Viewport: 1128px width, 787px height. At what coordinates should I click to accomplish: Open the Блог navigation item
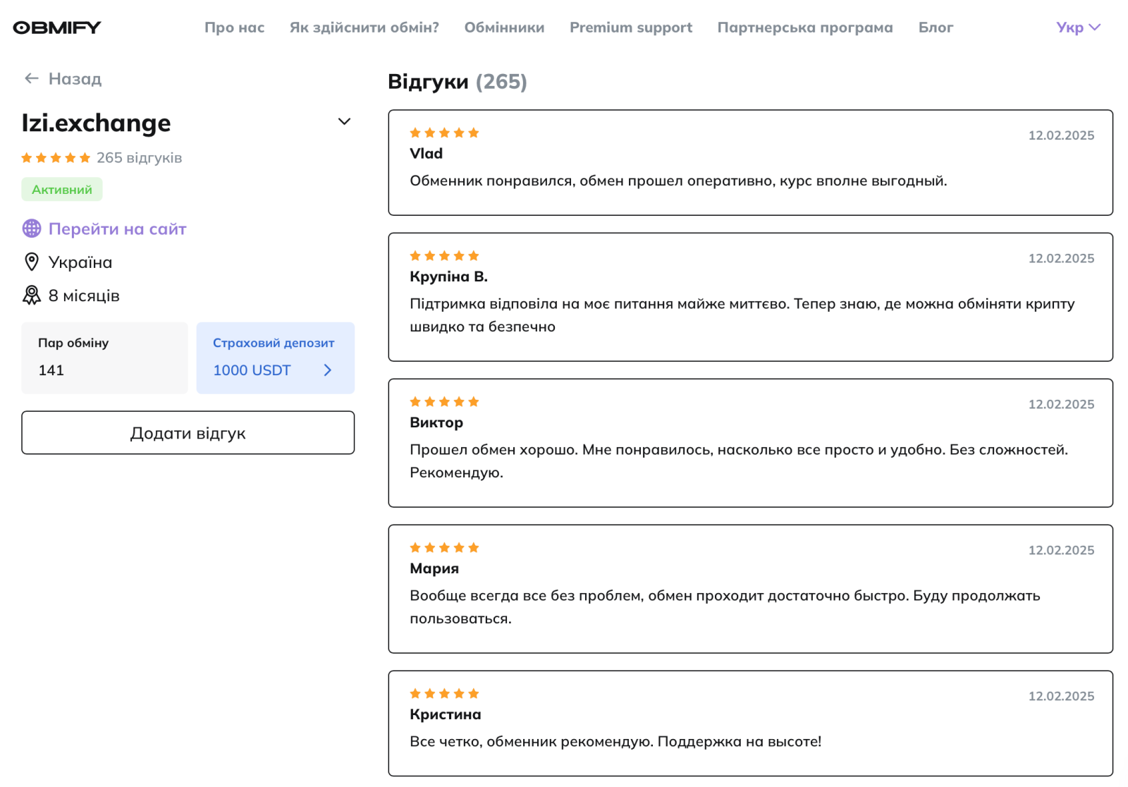tap(936, 28)
